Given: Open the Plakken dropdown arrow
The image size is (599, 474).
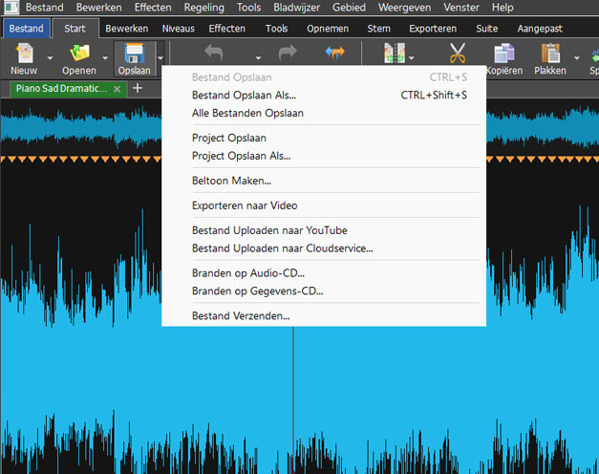Looking at the screenshot, I should pyautogui.click(x=577, y=58).
